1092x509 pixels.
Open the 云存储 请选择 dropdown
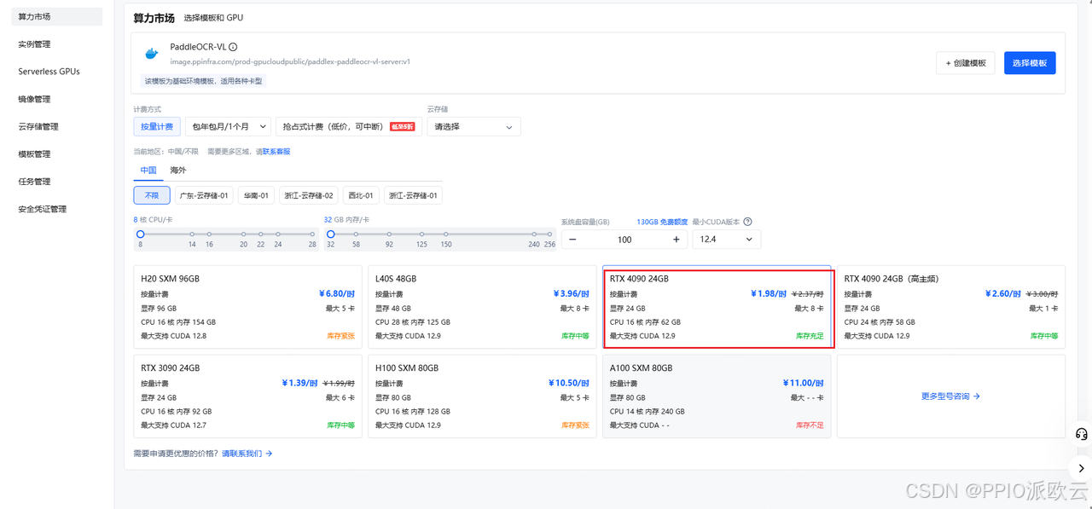click(x=473, y=126)
